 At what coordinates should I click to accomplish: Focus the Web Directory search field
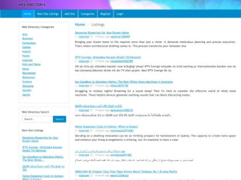pos(37,119)
